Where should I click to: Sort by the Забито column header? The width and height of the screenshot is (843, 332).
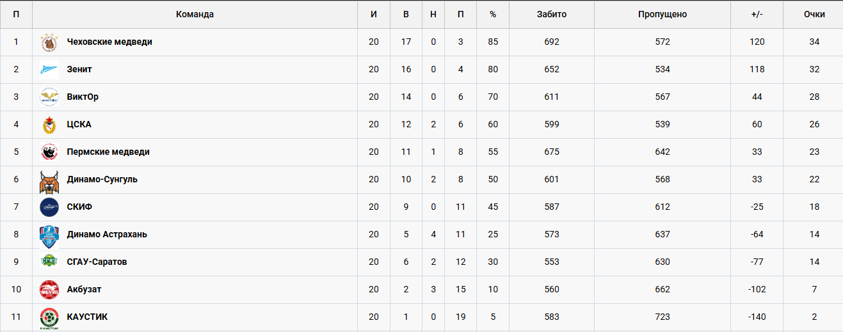[x=551, y=14]
